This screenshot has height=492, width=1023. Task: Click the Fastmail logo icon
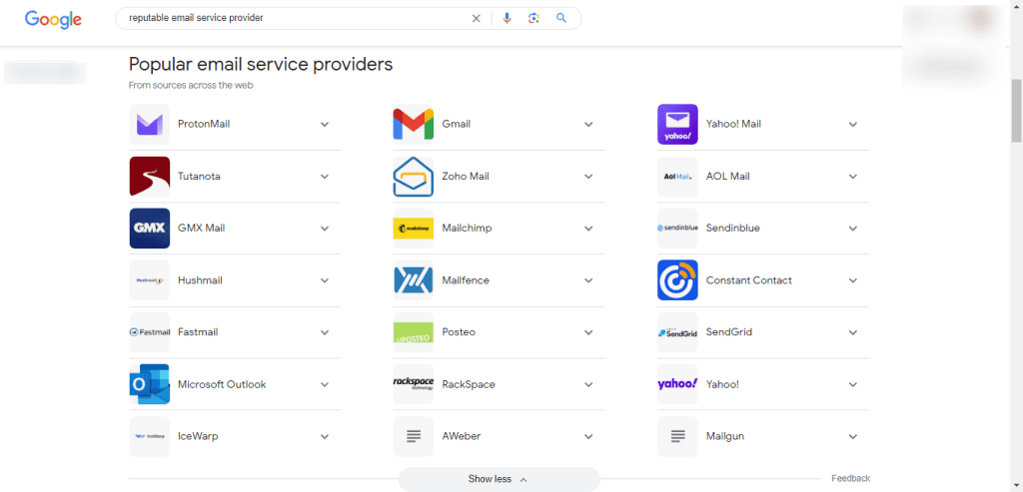(x=150, y=332)
